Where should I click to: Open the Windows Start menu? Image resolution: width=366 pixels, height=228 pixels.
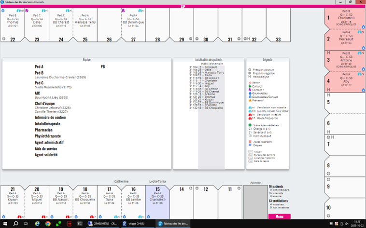coord(4,224)
